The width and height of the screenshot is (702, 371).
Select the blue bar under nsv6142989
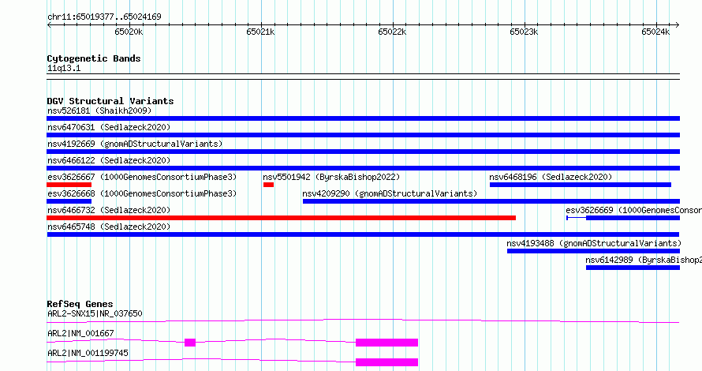point(633,268)
